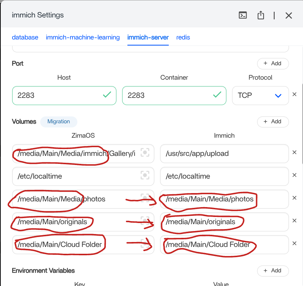Click the Immich /media/Main/originals container field
The width and height of the screenshot is (303, 286).
[x=225, y=222]
